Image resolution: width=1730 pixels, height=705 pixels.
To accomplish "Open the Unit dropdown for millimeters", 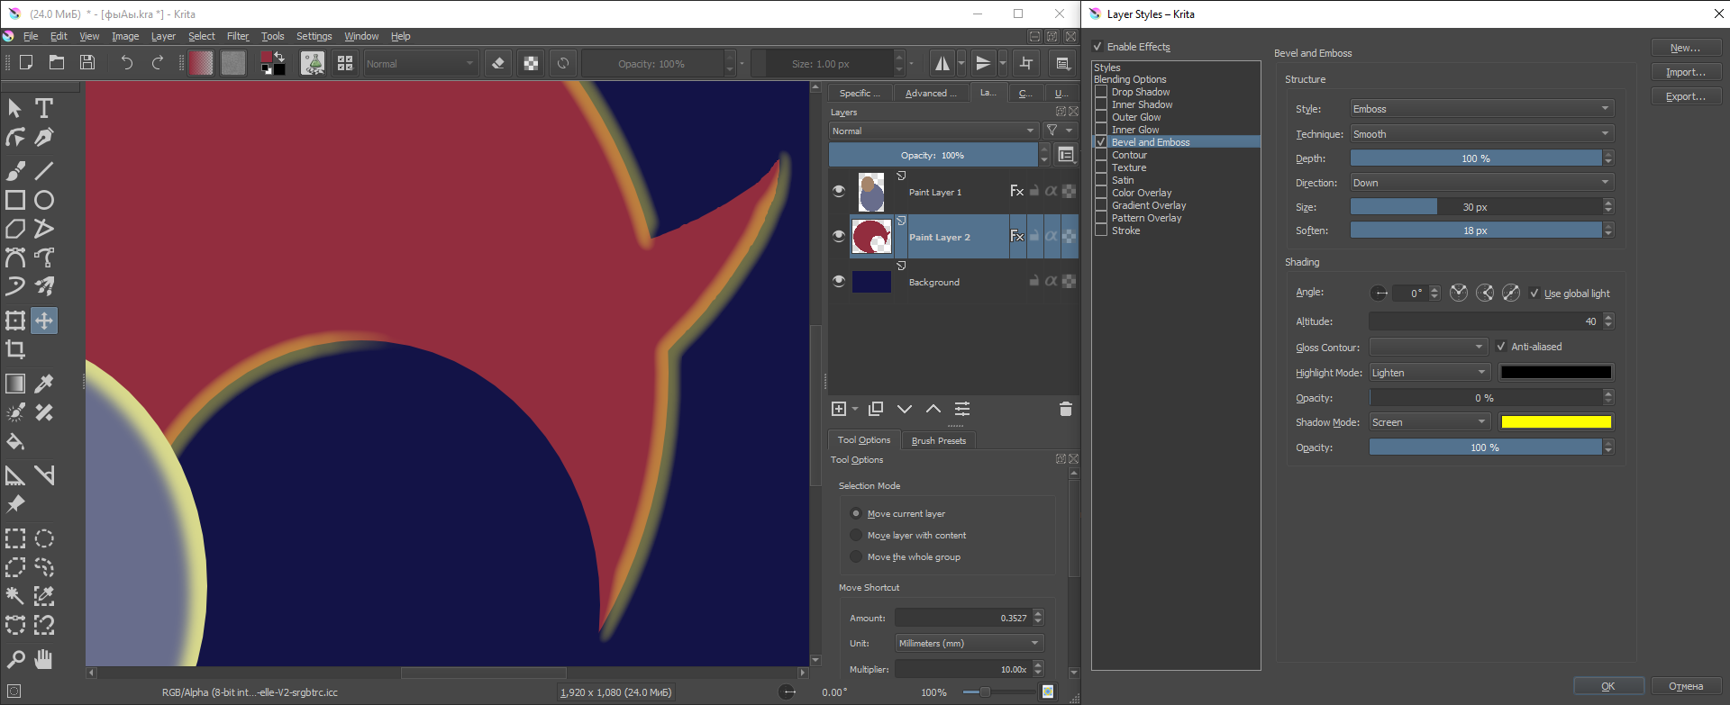I will pyautogui.click(x=969, y=644).
